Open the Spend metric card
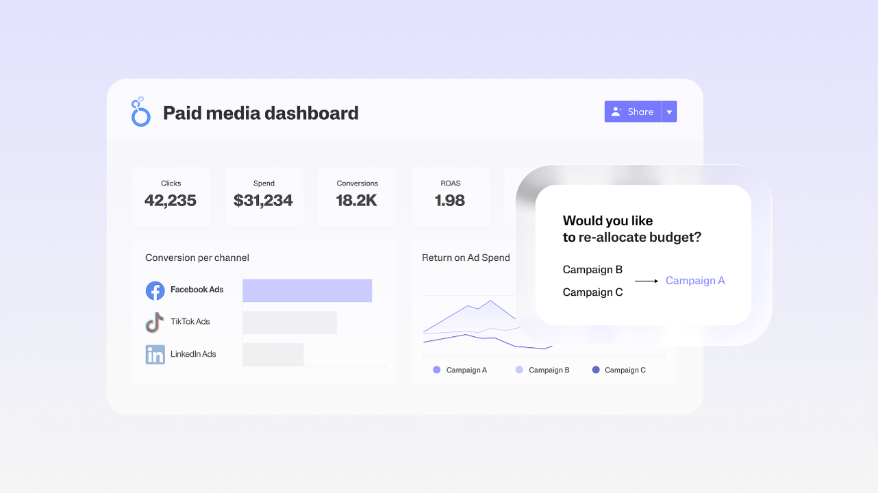The width and height of the screenshot is (878, 493). tap(264, 196)
